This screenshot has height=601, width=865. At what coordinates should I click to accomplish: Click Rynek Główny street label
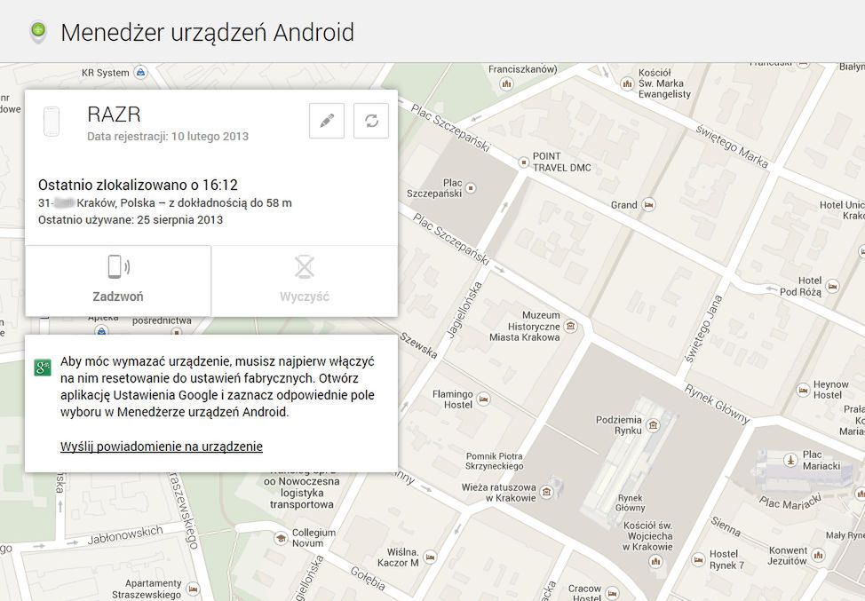718,406
